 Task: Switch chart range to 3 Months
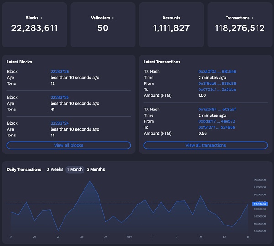[x=96, y=169]
